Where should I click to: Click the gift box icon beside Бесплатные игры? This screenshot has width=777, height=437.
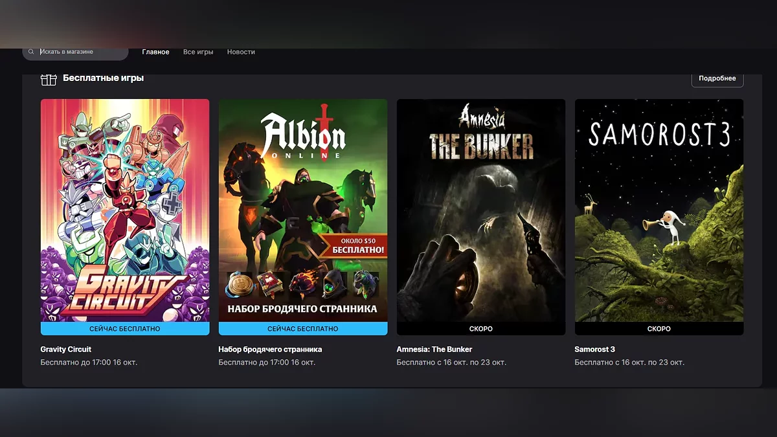tap(49, 80)
